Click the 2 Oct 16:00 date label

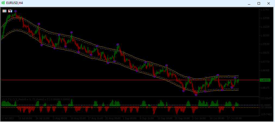tap(199, 118)
